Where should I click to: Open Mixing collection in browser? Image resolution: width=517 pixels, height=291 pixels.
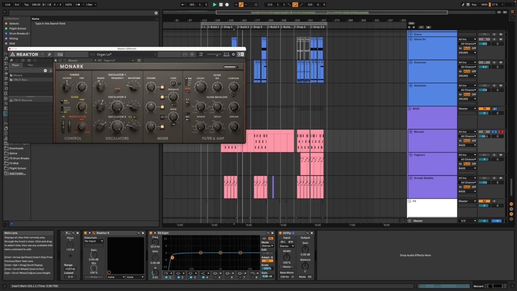tap(14, 38)
